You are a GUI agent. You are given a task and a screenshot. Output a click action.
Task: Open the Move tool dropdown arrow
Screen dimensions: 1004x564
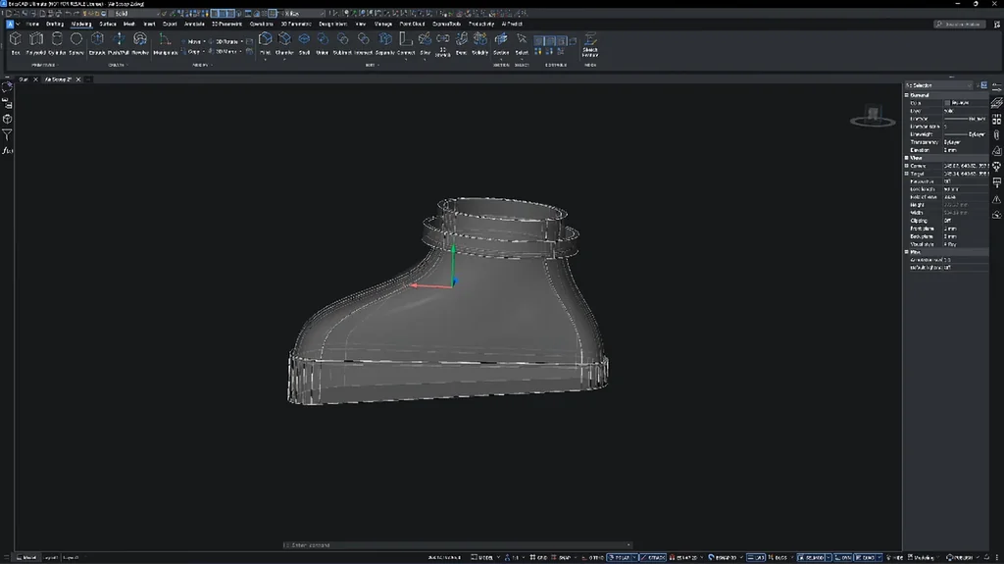[x=204, y=41]
